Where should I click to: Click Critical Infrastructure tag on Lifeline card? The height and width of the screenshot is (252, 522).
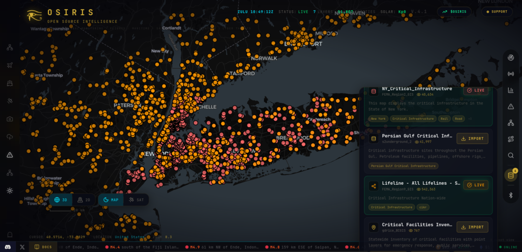[x=391, y=207]
